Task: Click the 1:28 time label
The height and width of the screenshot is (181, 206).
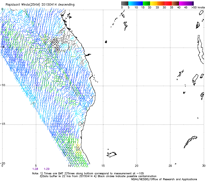Action: [35, 169]
